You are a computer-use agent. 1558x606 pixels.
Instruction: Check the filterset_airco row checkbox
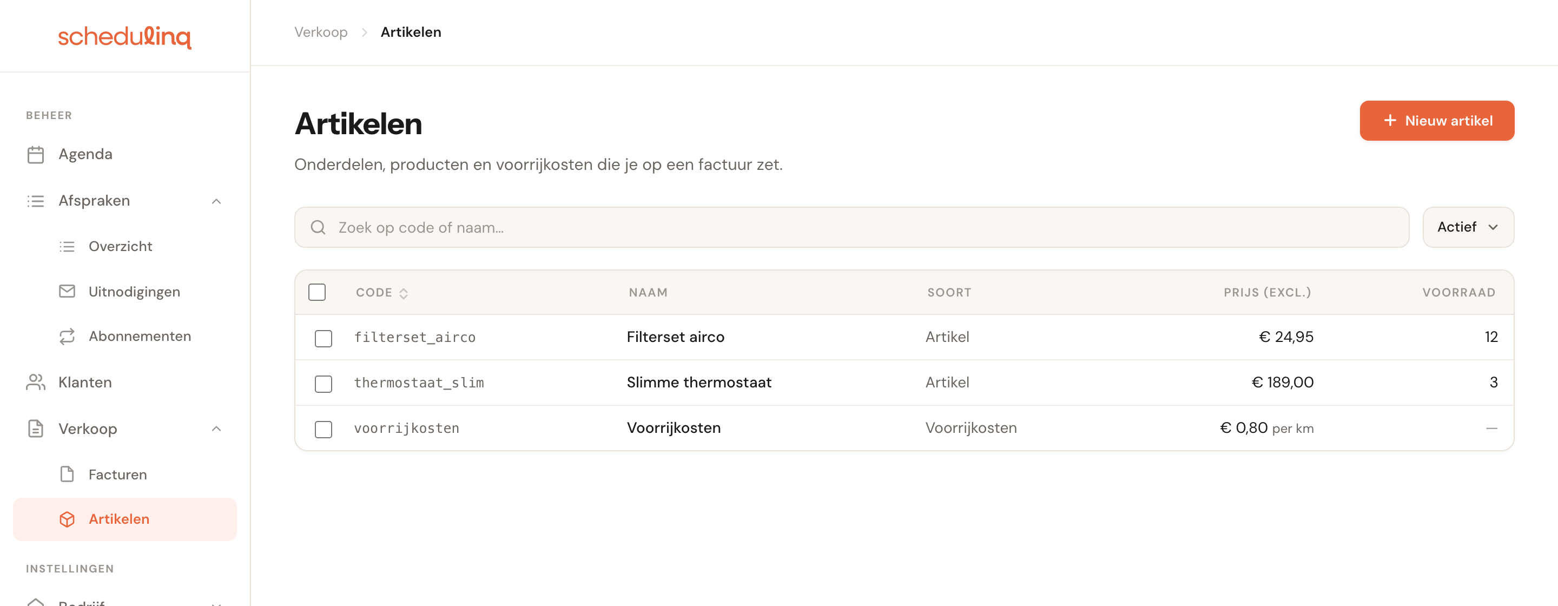coord(324,338)
